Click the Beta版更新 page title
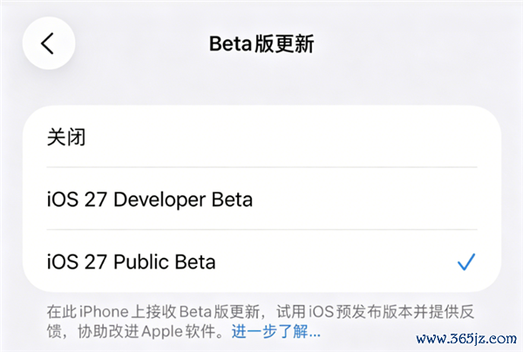This screenshot has height=352, width=523. [x=261, y=44]
